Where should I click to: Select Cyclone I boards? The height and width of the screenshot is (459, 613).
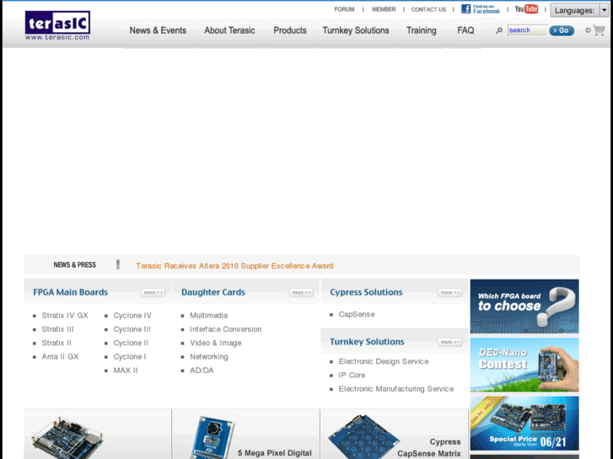(130, 356)
